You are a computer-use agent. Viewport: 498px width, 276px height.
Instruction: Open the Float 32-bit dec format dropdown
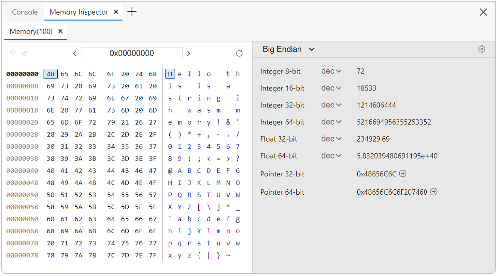[331, 139]
